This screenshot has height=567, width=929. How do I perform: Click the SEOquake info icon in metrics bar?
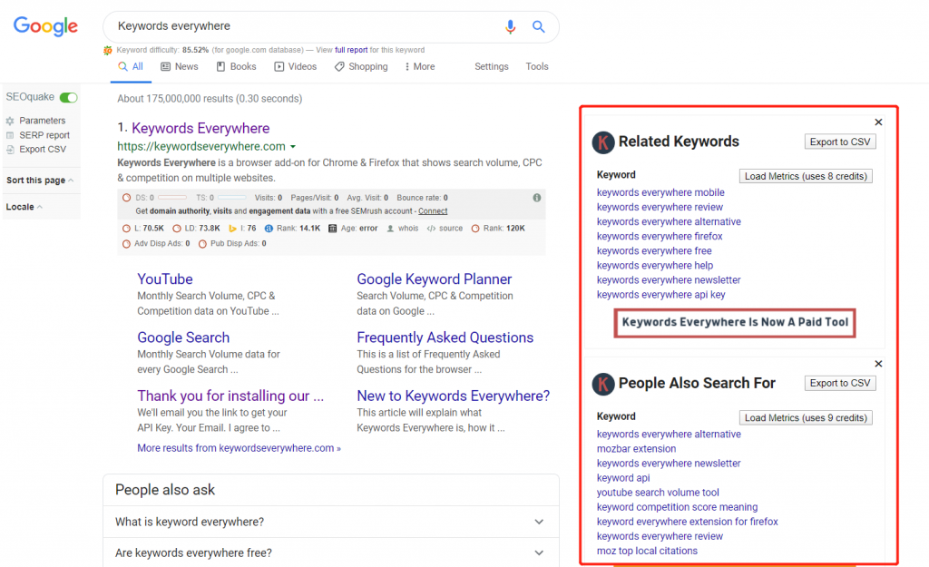click(536, 198)
